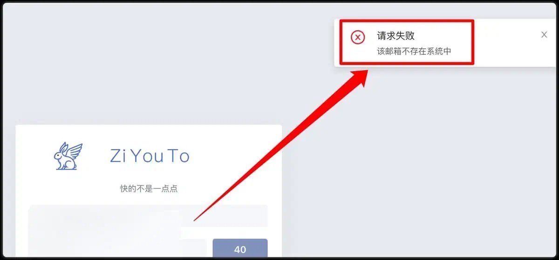Viewport: 559px width, 260px height.
Task: Click the verification code field beside 40
Action: [117, 248]
